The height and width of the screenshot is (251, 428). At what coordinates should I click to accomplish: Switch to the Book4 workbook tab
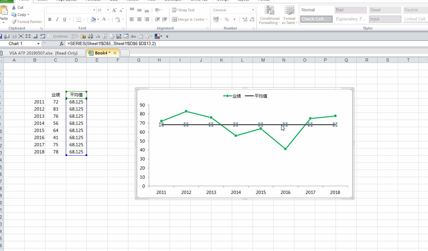[102, 53]
